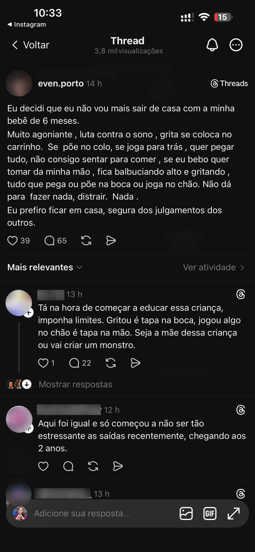Repost the even.porto post
The image size is (255, 552).
point(86,240)
